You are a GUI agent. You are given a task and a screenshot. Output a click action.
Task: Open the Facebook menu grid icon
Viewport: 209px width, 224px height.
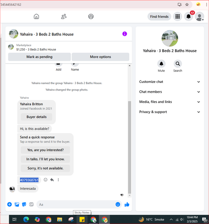click(178, 17)
